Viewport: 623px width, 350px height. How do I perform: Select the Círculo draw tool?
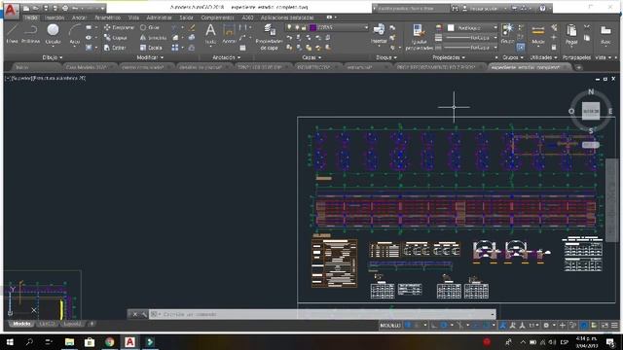click(53, 34)
